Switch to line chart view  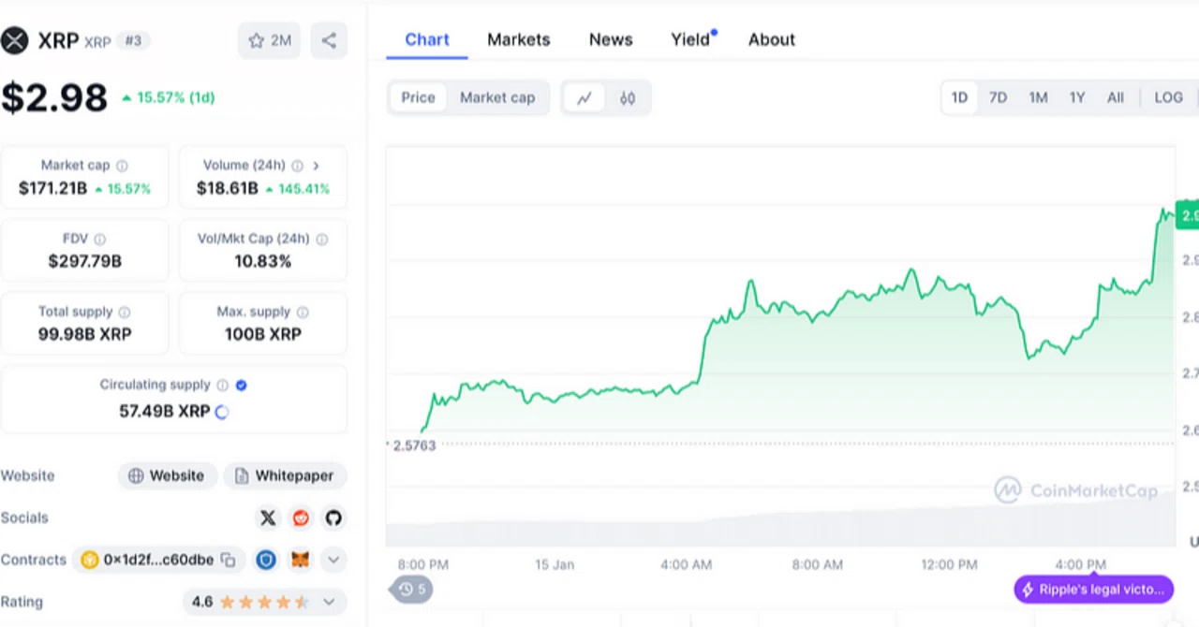[585, 97]
